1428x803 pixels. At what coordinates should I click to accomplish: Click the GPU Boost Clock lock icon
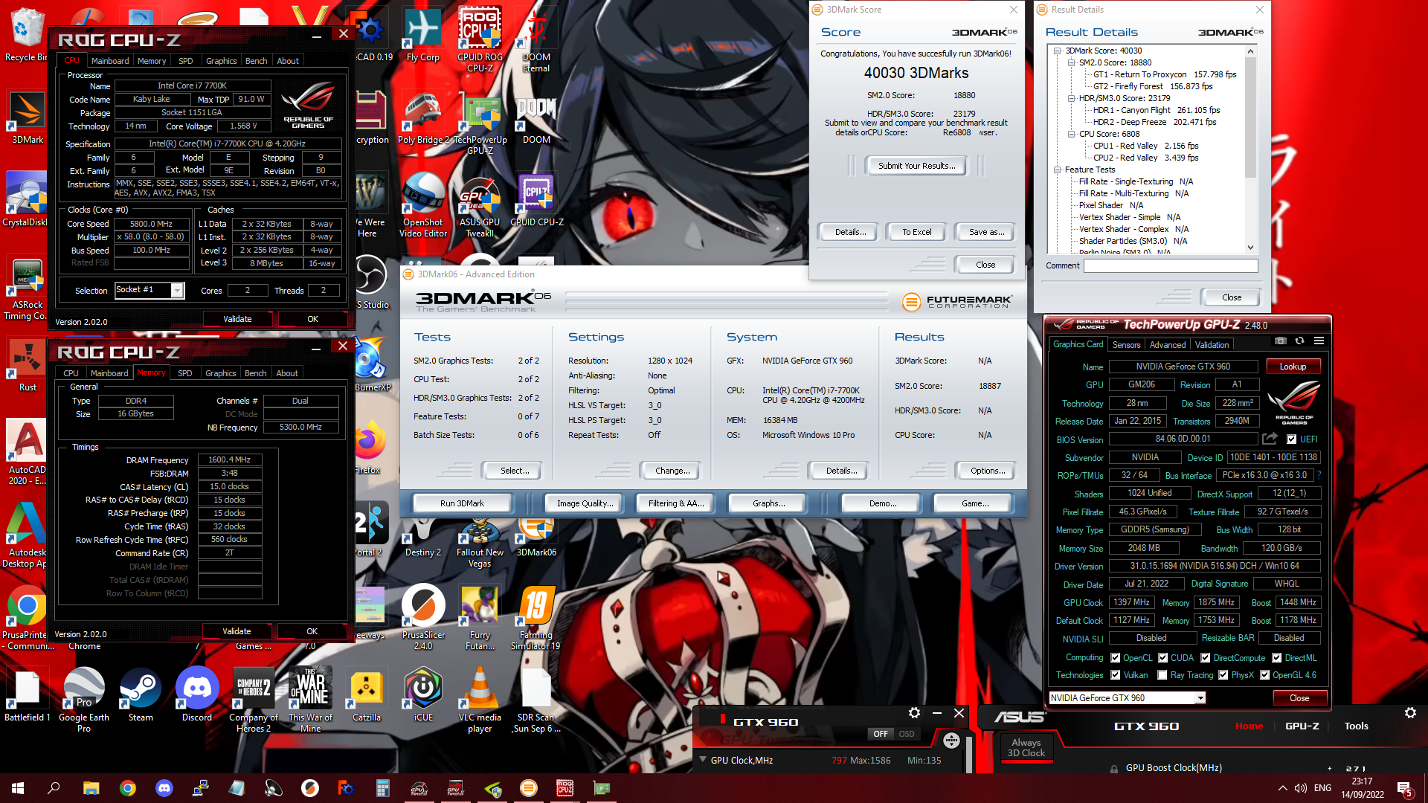click(x=1114, y=769)
